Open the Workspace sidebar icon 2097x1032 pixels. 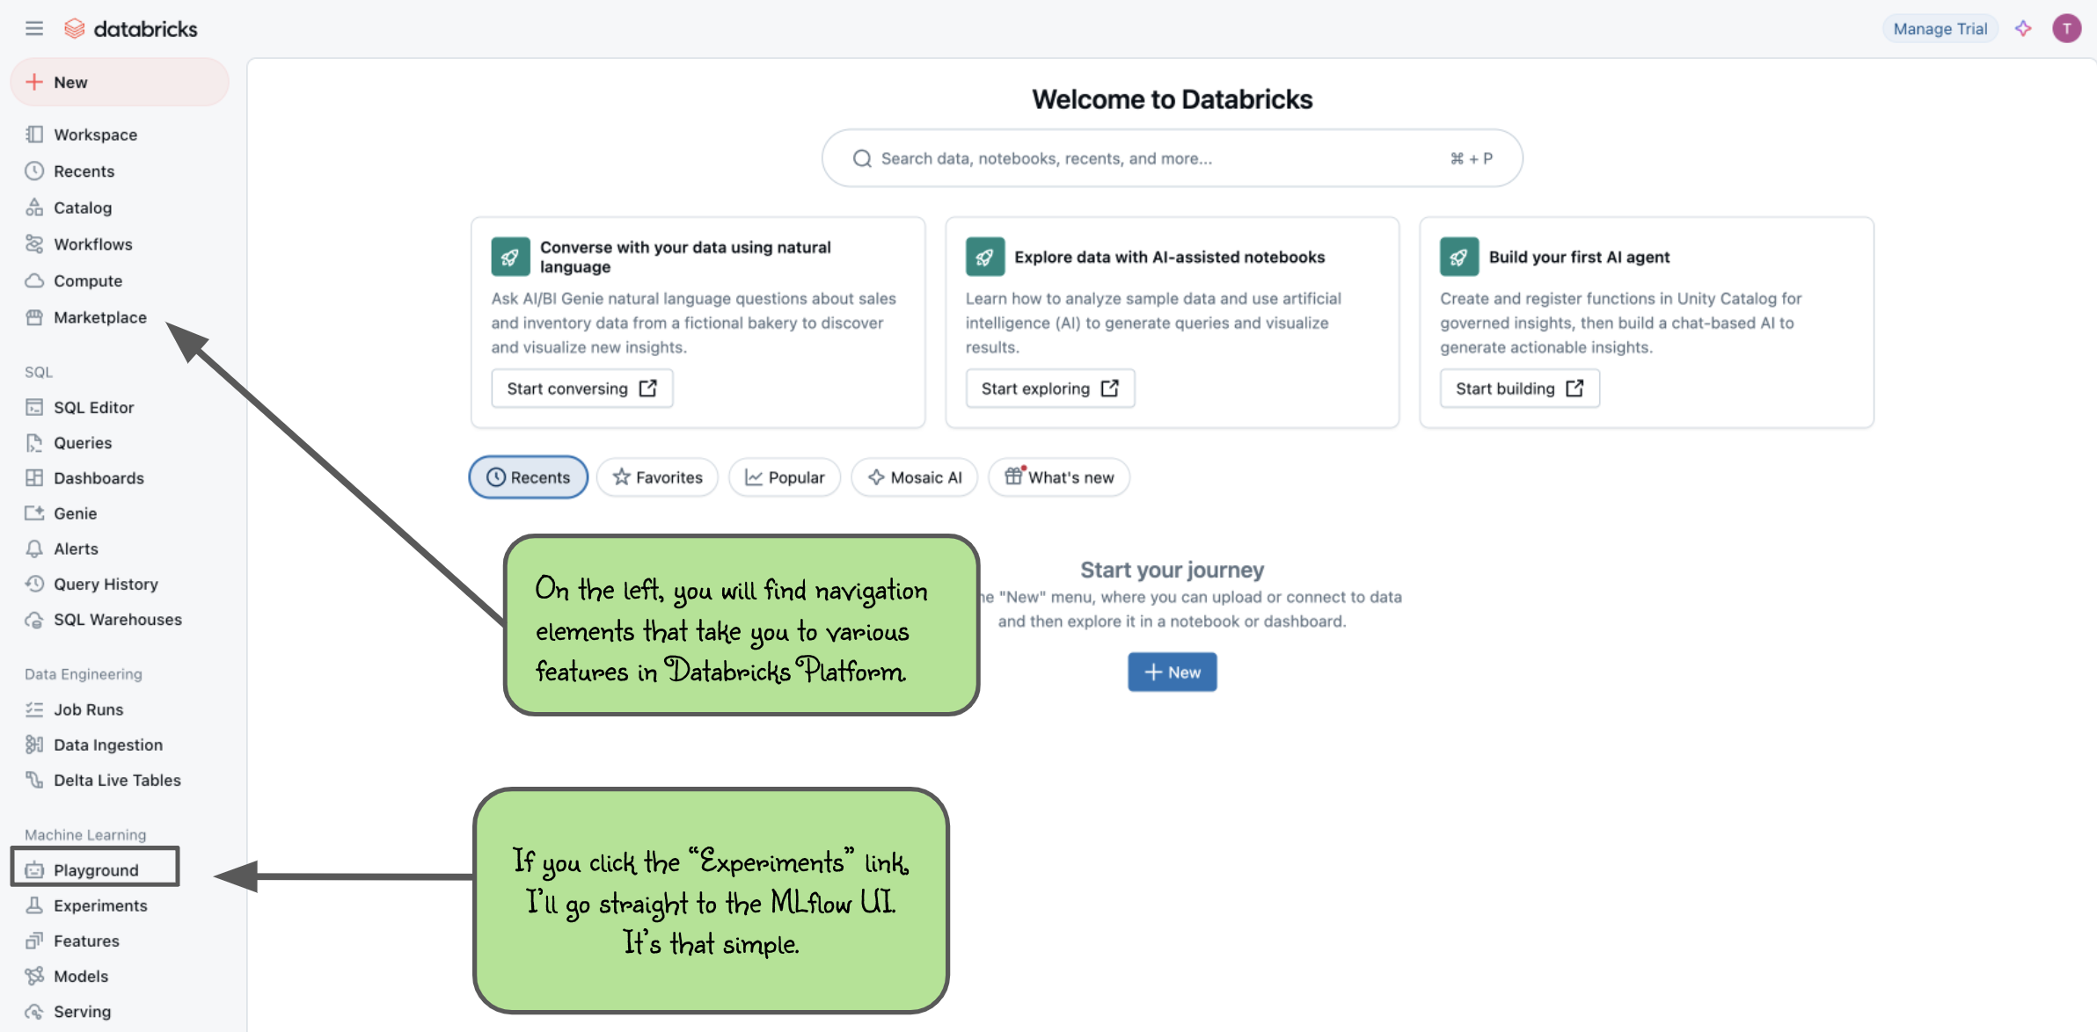[34, 134]
